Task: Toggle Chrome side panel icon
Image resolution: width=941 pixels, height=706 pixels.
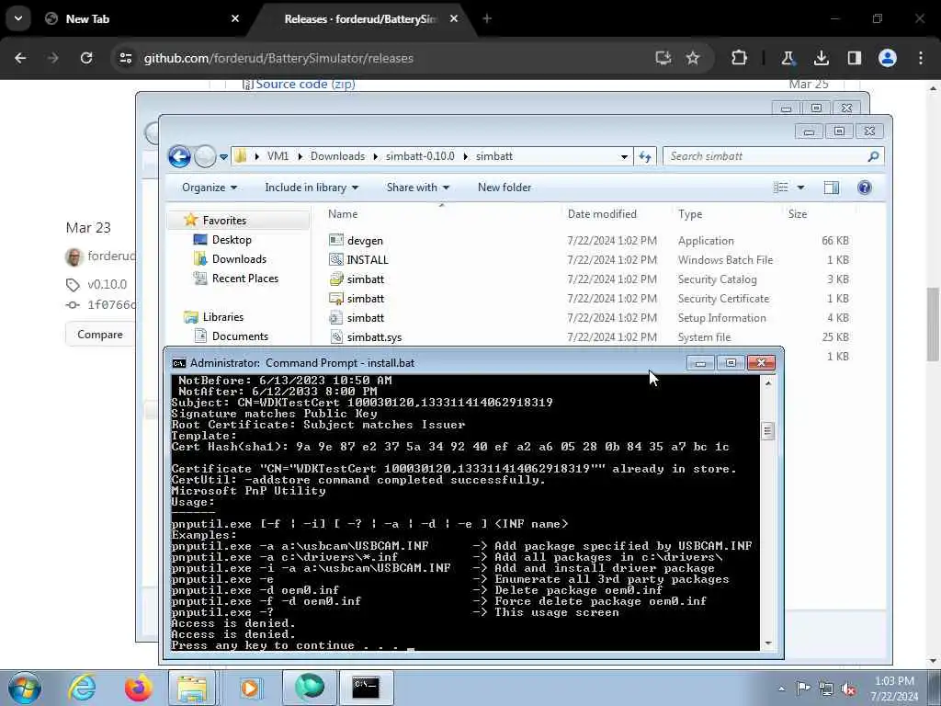Action: tap(854, 58)
